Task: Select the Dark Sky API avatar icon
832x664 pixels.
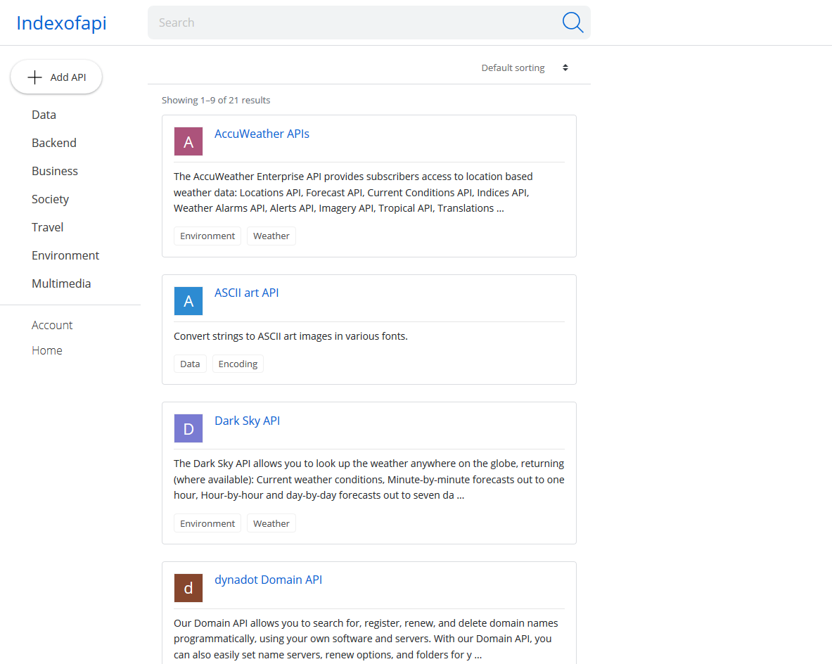Action: [188, 428]
